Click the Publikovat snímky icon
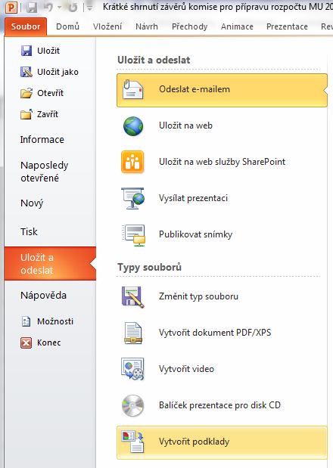 point(133,235)
